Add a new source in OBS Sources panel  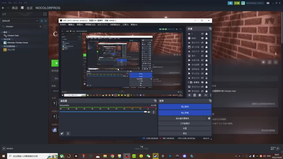(x=189, y=95)
